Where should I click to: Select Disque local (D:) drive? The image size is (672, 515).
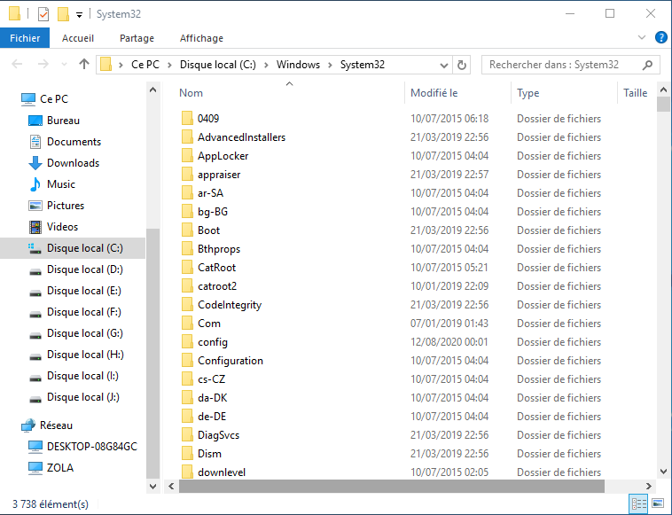point(75,269)
